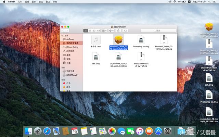Switch Finder to column view
The width and height of the screenshot is (219, 137).
(x=94, y=30)
